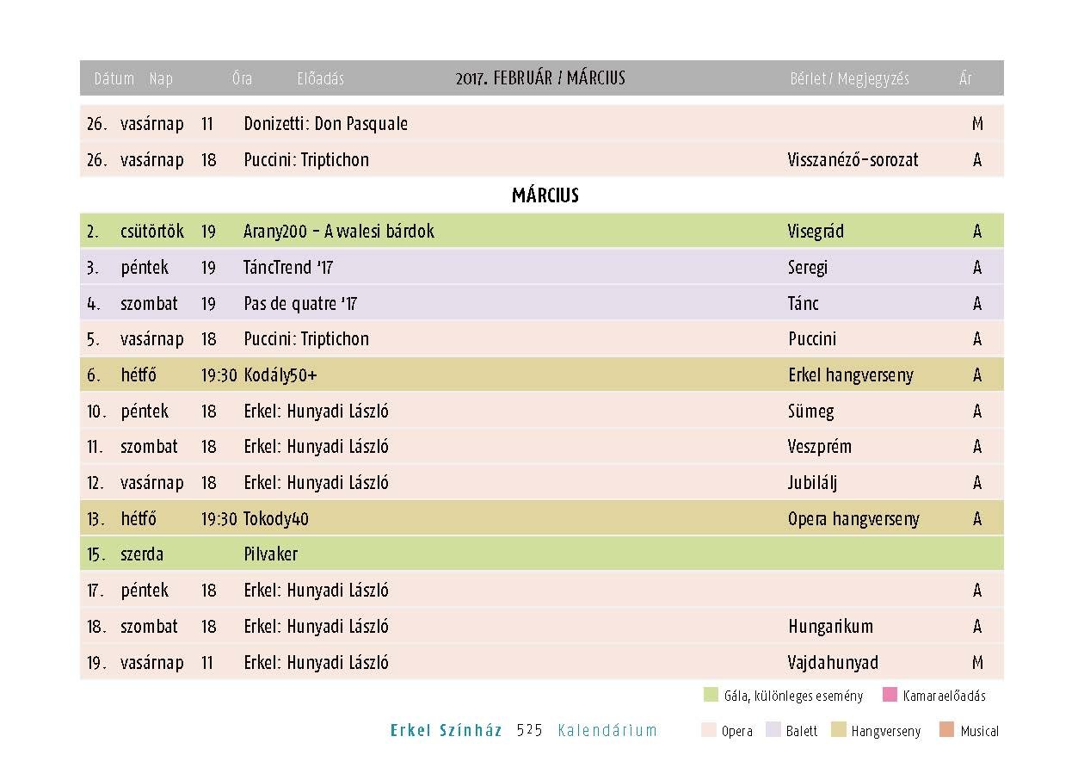This screenshot has width=1084, height=780.
Task: Click the "19:30" time in the Kodály50+ row
Action: [x=219, y=375]
